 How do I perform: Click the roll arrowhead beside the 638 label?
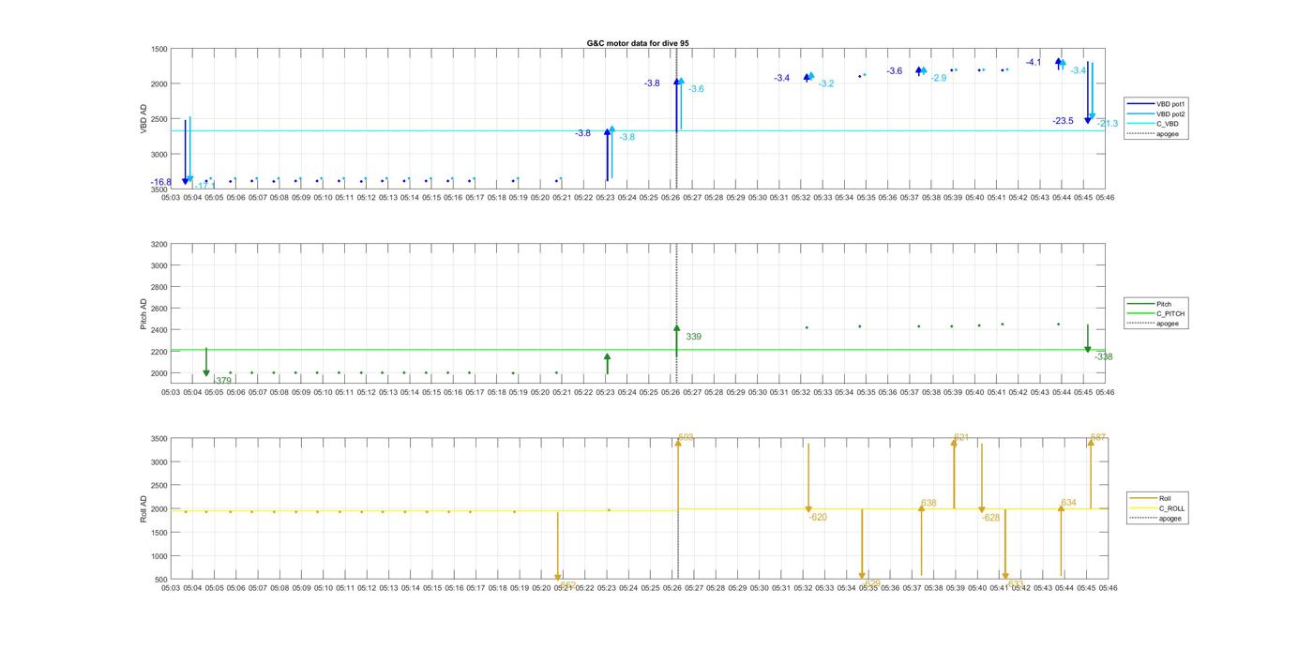(921, 507)
